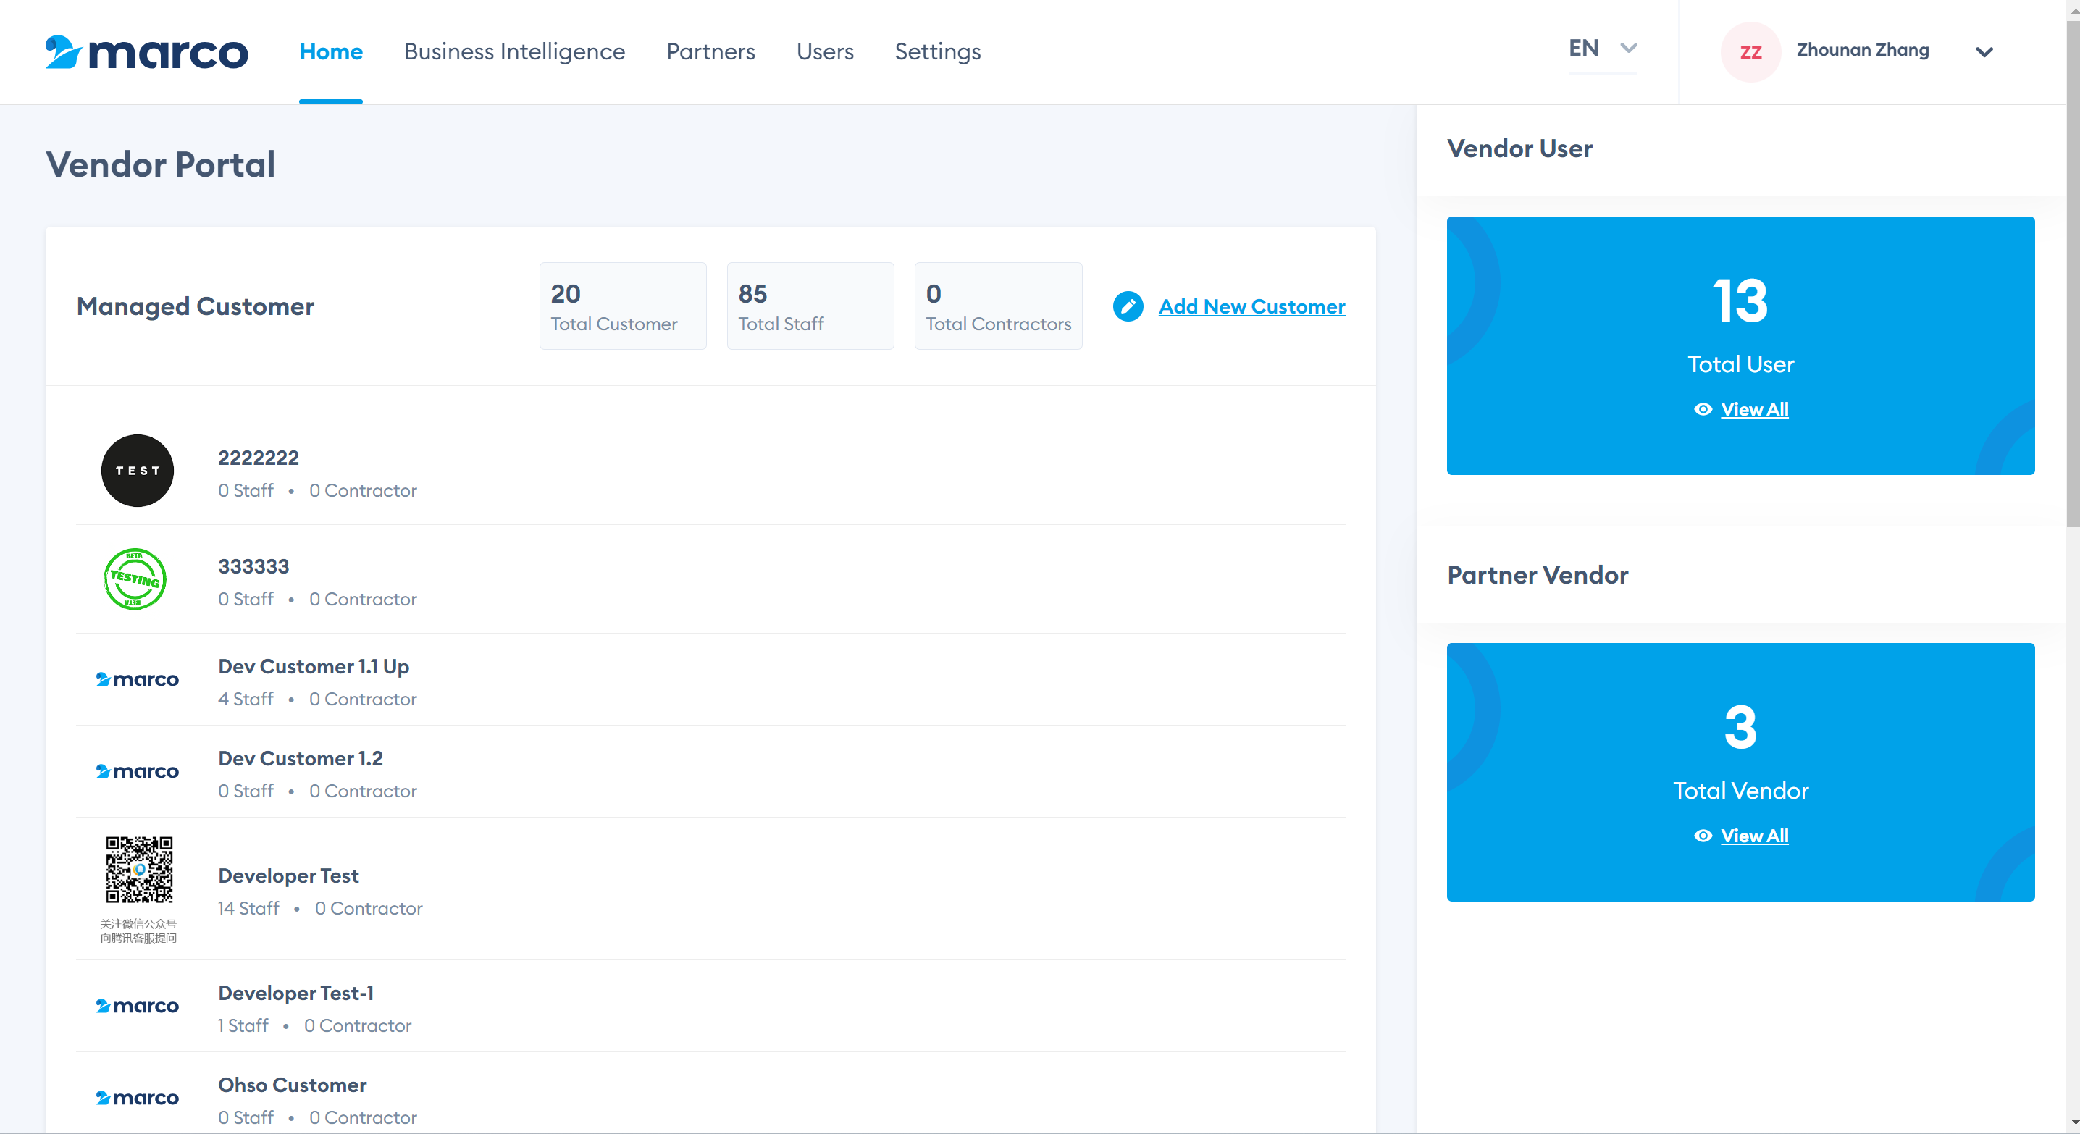Click the green TESTING stamp logo
This screenshot has width=2080, height=1134.
[135, 579]
